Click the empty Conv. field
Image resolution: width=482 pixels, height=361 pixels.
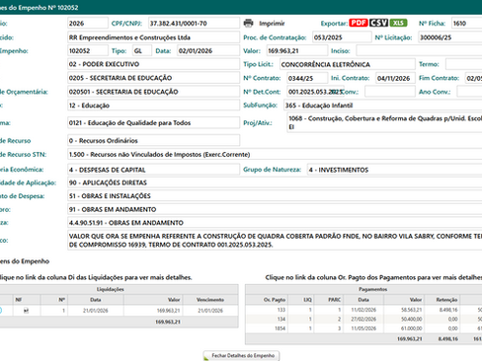pyautogui.click(x=390, y=92)
